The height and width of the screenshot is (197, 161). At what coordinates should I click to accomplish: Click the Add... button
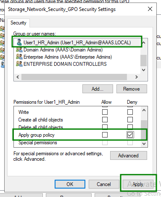click(98, 89)
